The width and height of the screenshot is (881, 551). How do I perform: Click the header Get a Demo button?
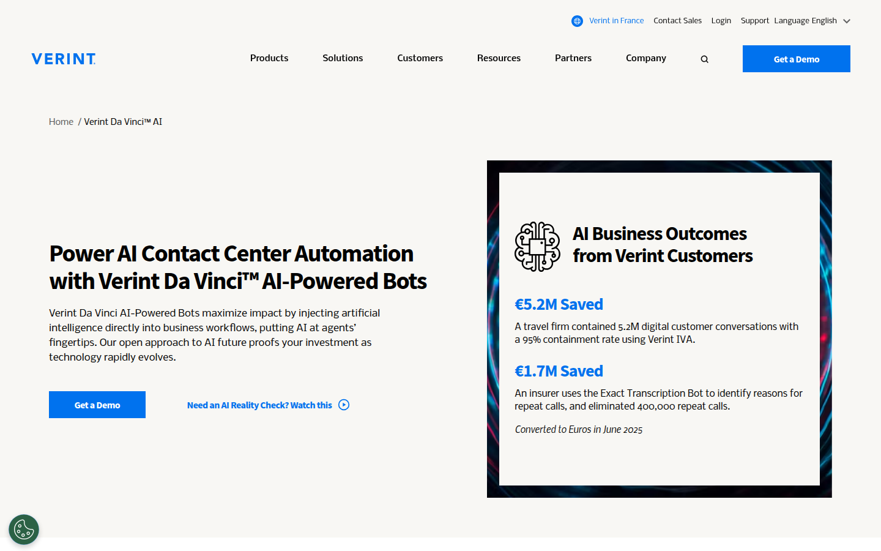[x=796, y=59]
